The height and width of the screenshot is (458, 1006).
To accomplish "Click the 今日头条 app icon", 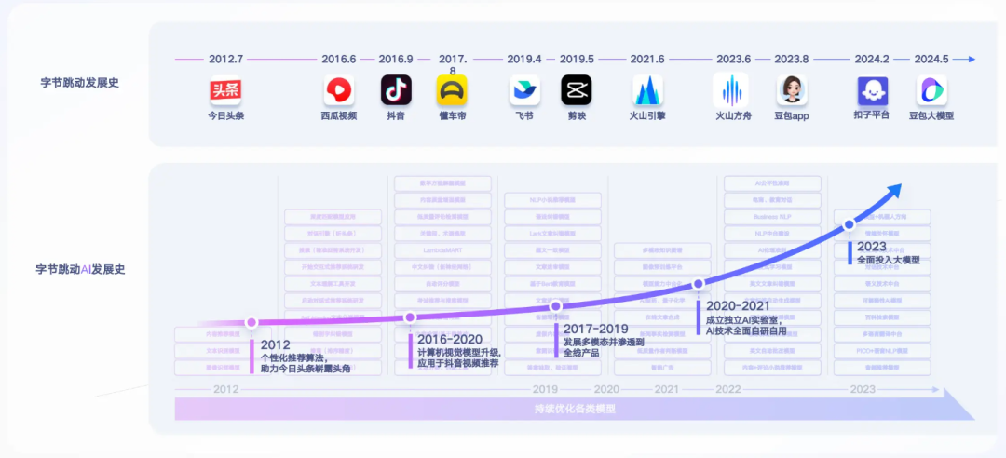I will [x=225, y=89].
